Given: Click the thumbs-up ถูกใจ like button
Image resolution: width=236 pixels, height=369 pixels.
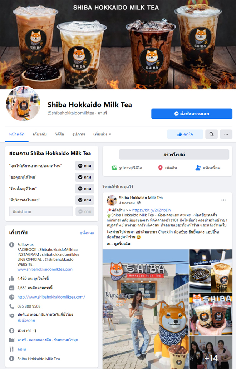Looking at the screenshot, I should tap(185, 134).
